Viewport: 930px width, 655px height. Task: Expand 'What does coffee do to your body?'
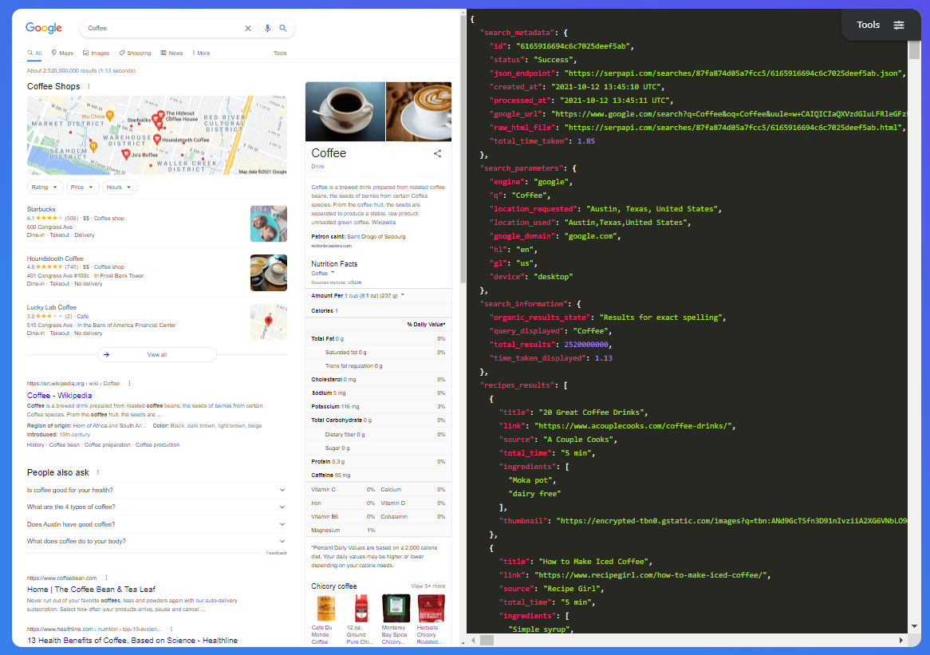(x=156, y=541)
